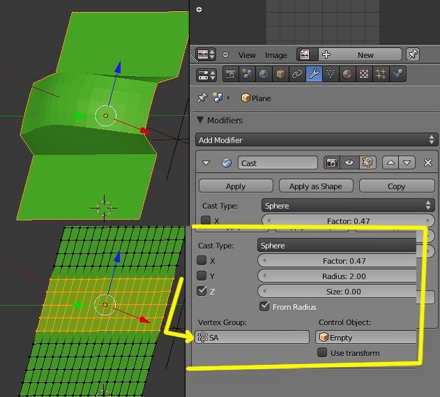
Task: Open the Add Modifier dropdown
Action: pyautogui.click(x=317, y=139)
